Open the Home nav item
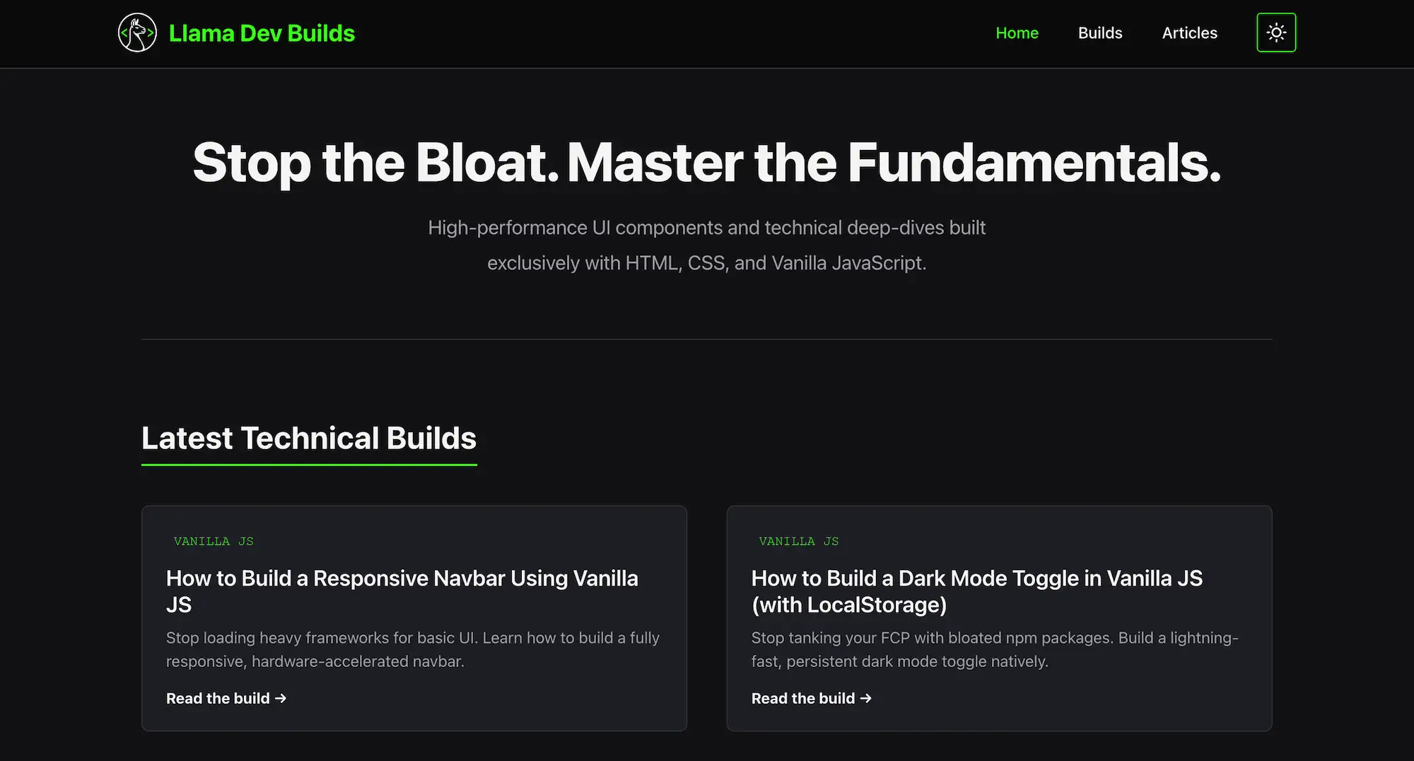The image size is (1414, 761). point(1017,33)
